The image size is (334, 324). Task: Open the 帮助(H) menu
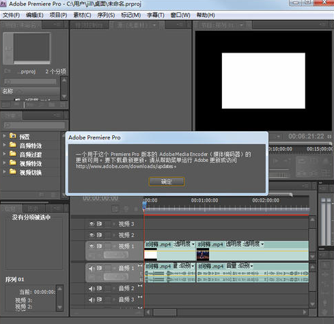click(x=206, y=15)
